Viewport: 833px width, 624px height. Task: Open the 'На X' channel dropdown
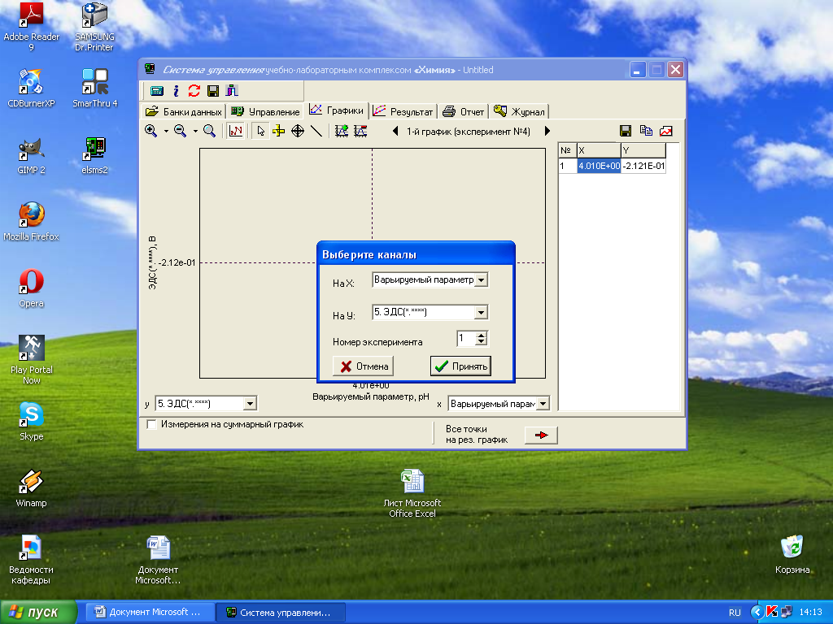pos(481,280)
